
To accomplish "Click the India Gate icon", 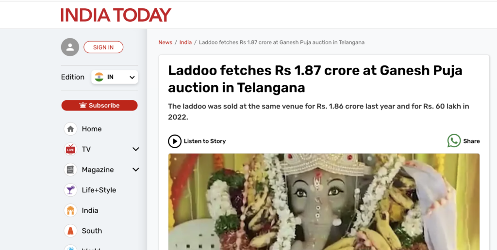I will click(70, 210).
